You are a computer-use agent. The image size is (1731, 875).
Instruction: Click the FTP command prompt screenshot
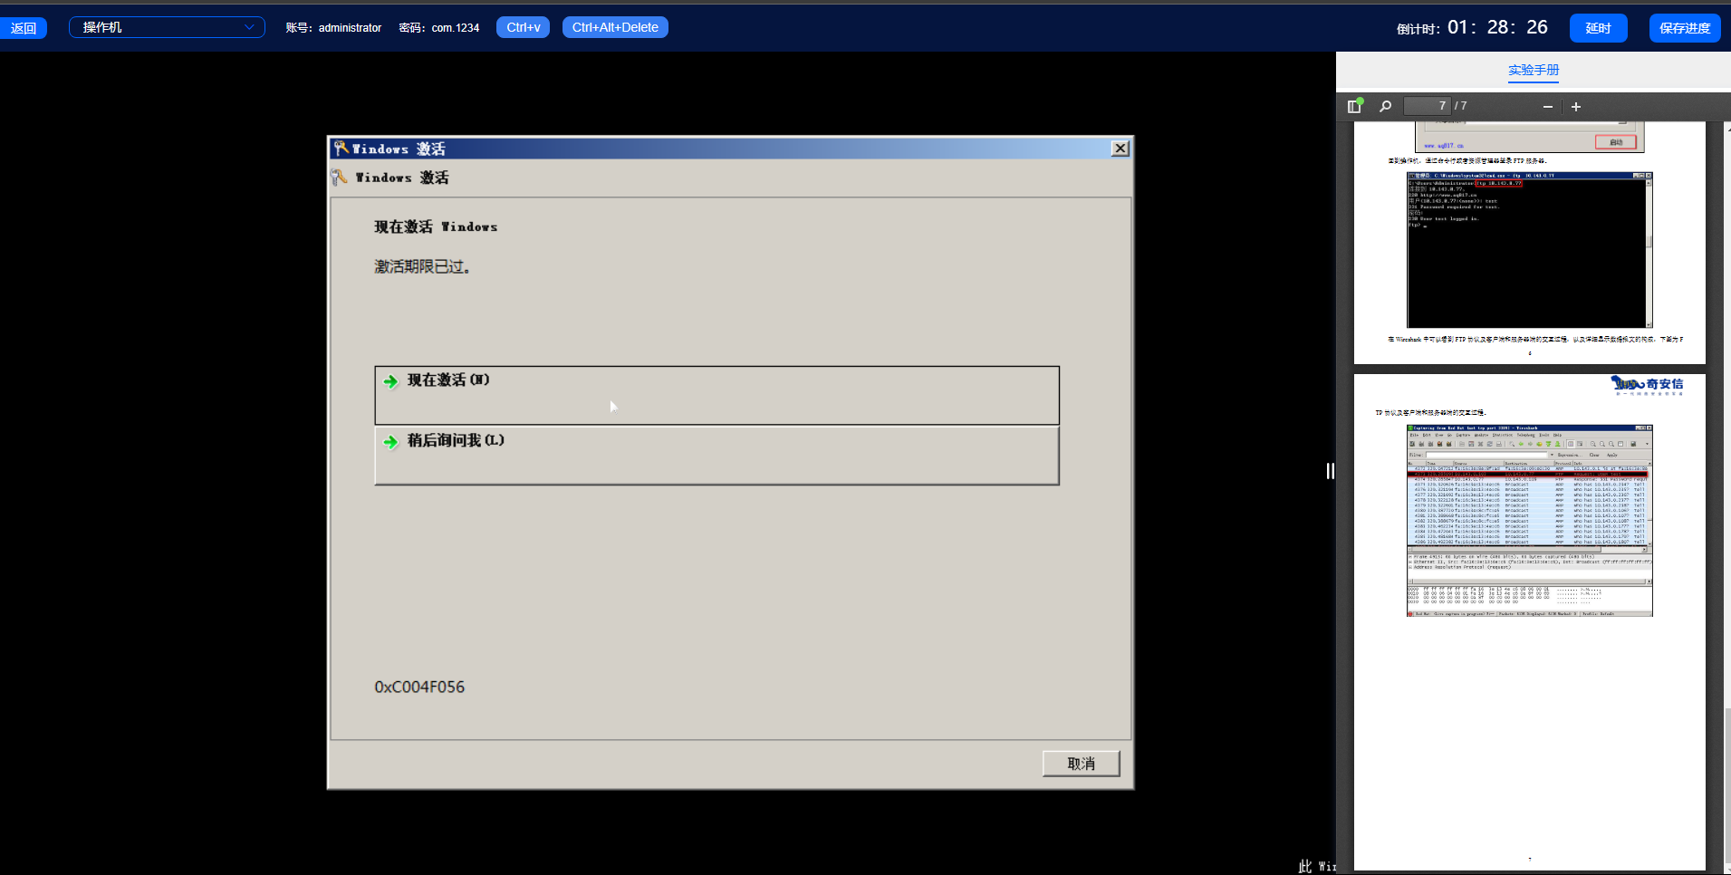1529,250
